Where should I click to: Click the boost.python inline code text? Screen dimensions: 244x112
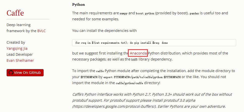click(145, 14)
